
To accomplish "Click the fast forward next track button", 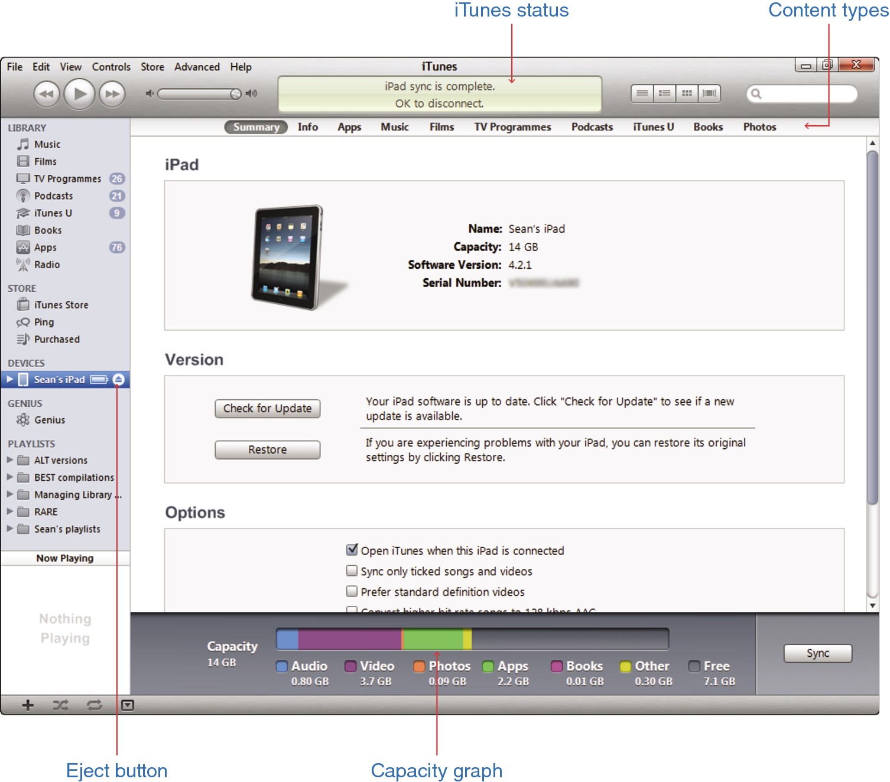I will pyautogui.click(x=112, y=94).
